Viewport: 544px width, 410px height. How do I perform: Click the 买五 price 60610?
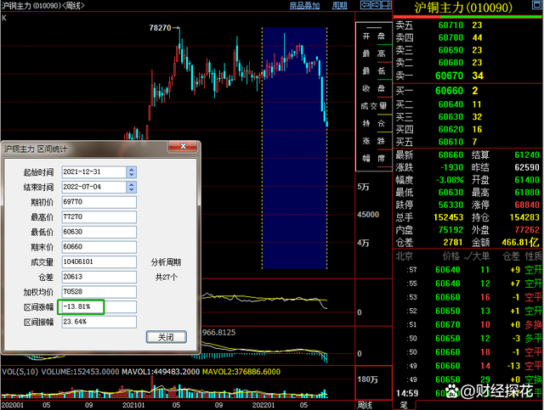450,142
